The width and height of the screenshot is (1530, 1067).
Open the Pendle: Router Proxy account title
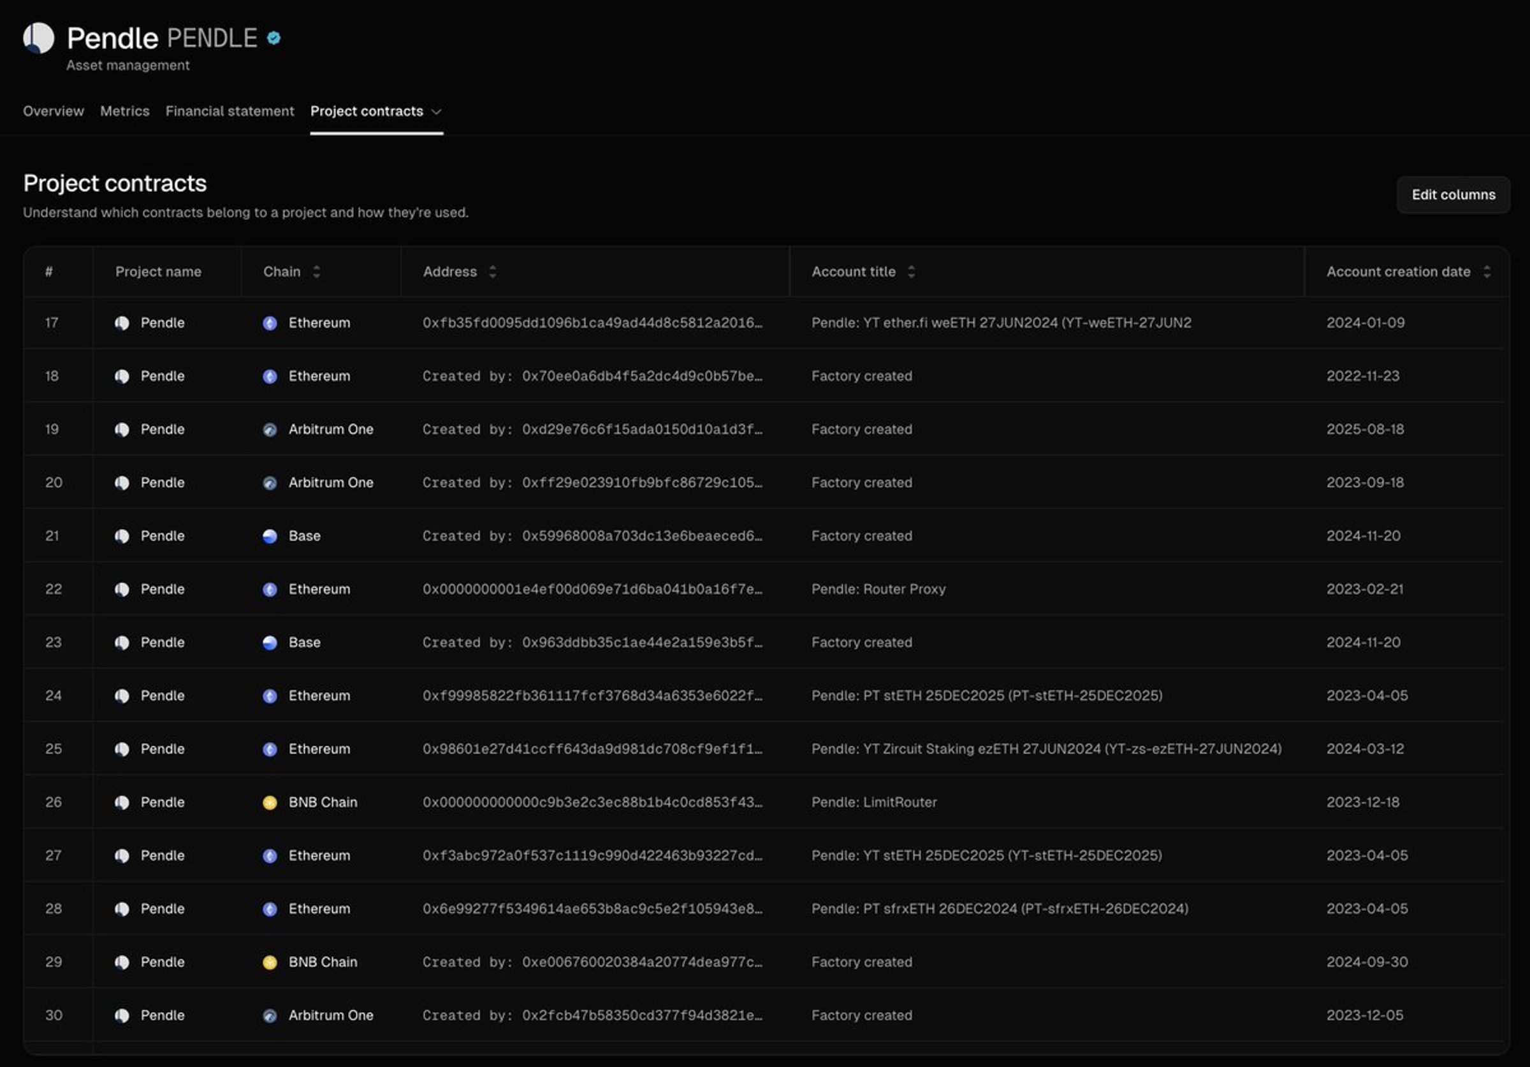click(878, 589)
